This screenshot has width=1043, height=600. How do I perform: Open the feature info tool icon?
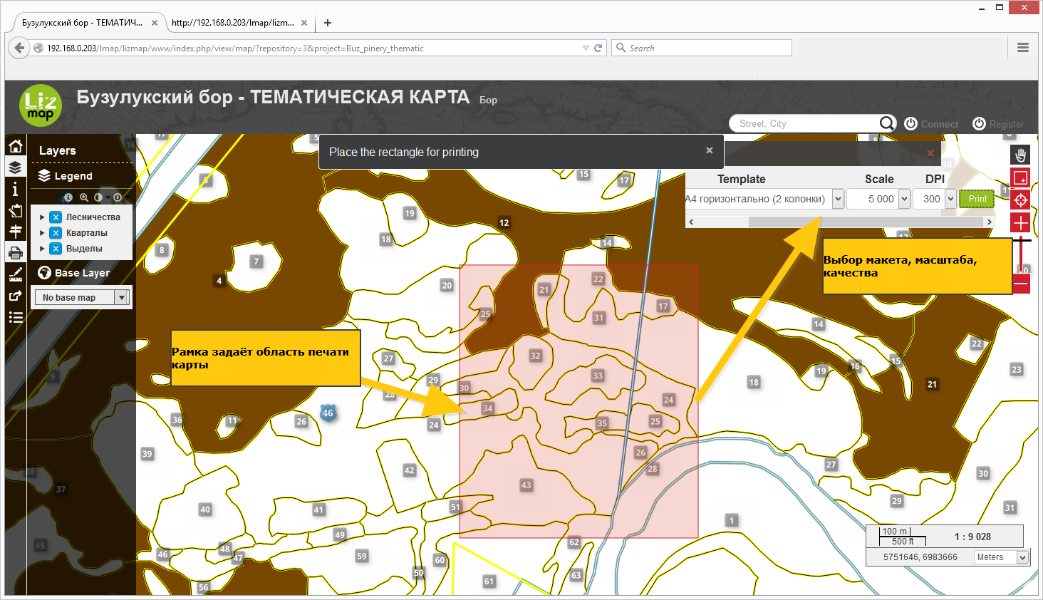tap(16, 189)
